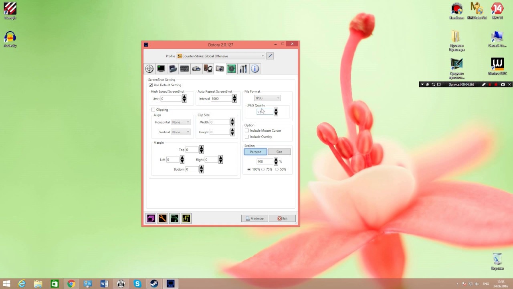Image resolution: width=513 pixels, height=289 pixels.
Task: Open the FIFA 14 desktop shortcut
Action: 497,11
